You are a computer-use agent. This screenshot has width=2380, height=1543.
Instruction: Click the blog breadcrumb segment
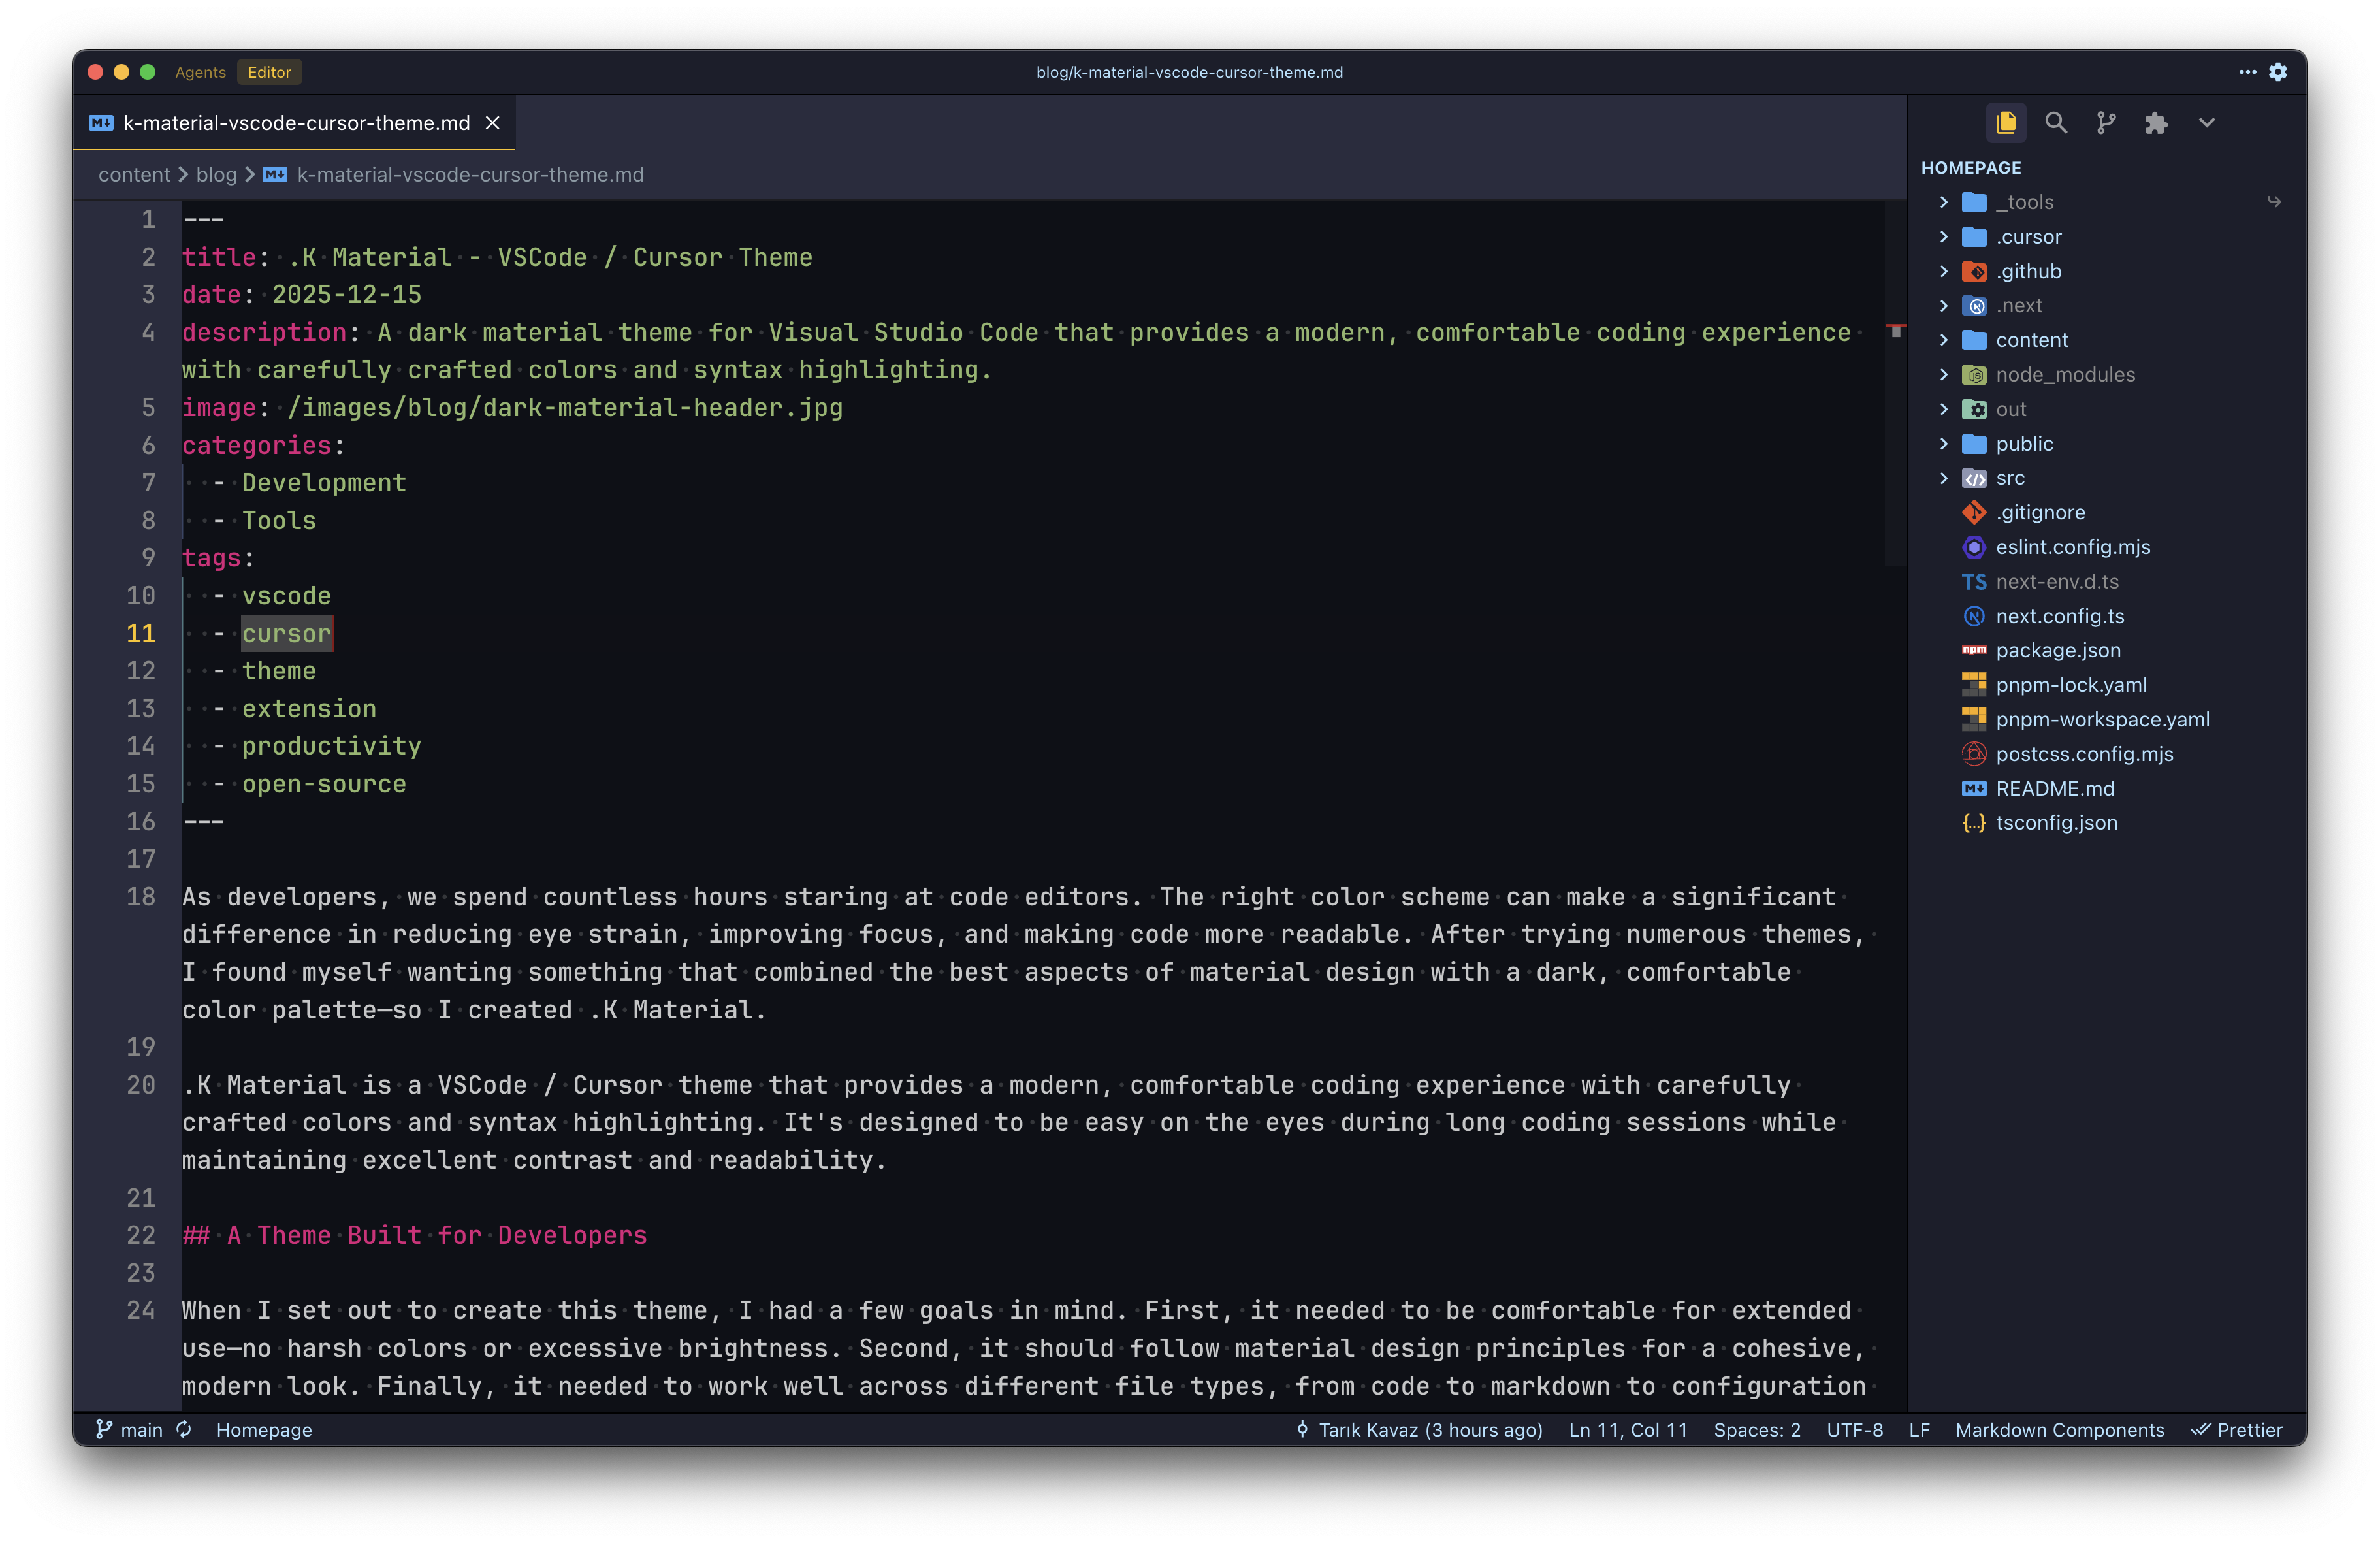point(216,175)
